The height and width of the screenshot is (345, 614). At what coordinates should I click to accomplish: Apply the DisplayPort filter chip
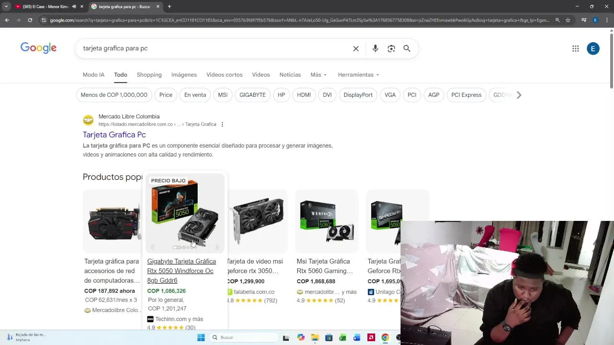pyautogui.click(x=358, y=95)
